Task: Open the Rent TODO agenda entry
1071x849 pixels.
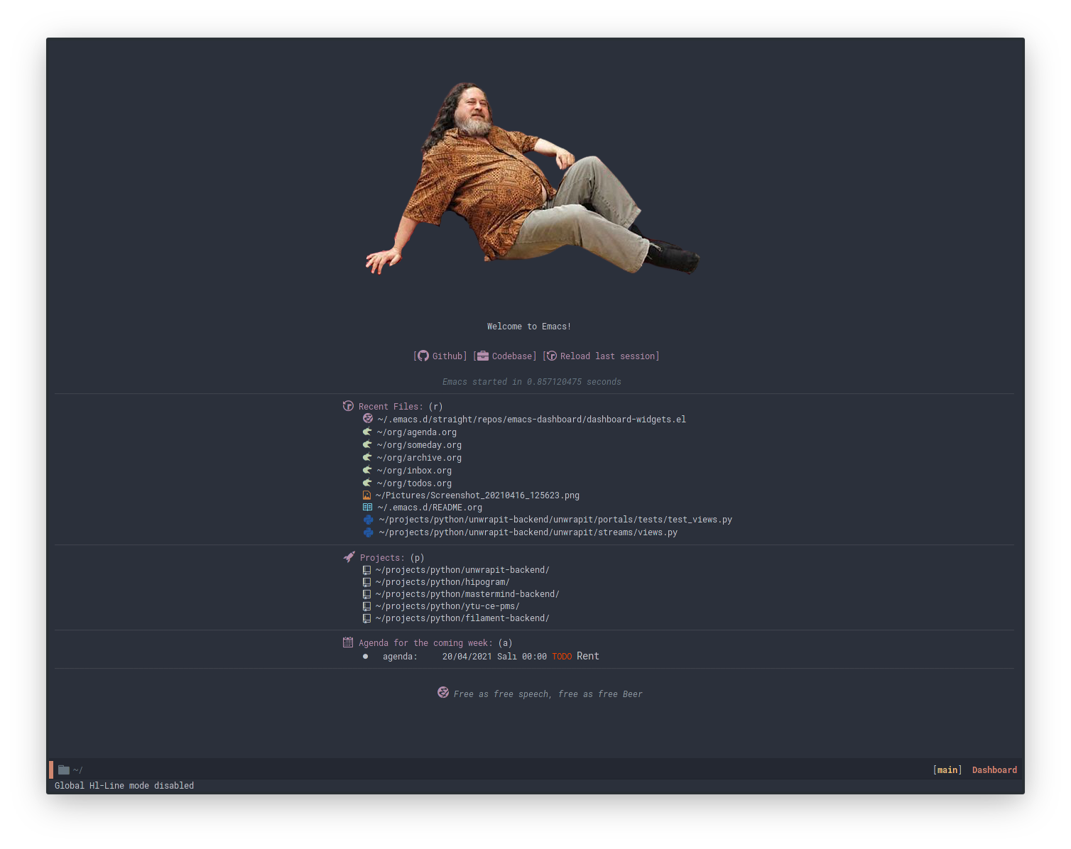Action: pyautogui.click(x=491, y=657)
